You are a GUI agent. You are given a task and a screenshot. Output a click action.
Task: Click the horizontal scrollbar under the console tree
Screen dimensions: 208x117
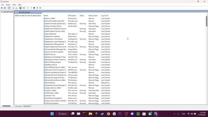(x=6, y=106)
